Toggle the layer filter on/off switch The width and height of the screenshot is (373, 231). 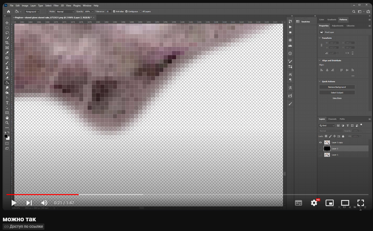tap(361, 125)
